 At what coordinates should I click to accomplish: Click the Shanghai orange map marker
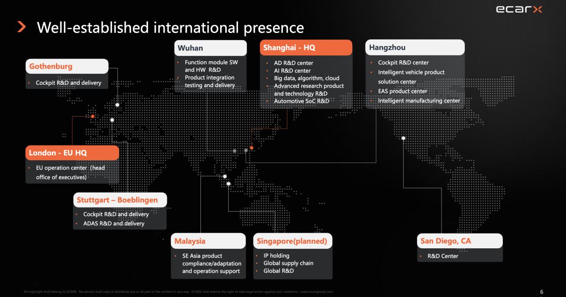pyautogui.click(x=251, y=148)
